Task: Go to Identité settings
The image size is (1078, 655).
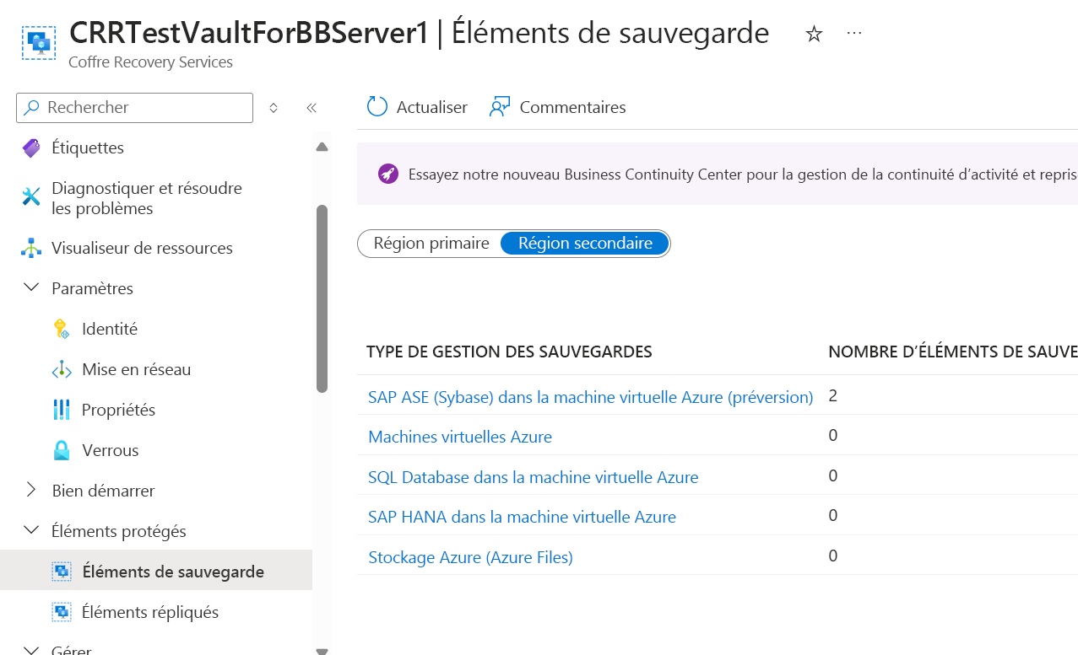Action: coord(110,329)
